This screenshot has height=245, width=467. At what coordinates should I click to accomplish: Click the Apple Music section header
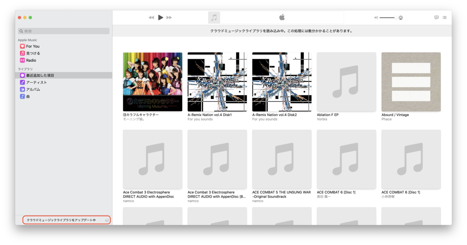click(27, 40)
